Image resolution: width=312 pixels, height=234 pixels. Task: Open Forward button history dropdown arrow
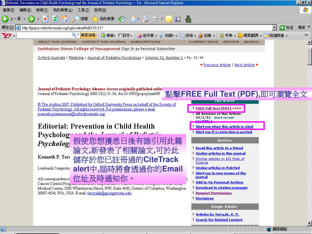[38, 19]
